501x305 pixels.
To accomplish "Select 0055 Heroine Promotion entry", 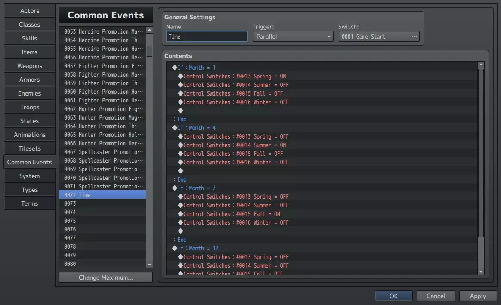I will pyautogui.click(x=102, y=49).
